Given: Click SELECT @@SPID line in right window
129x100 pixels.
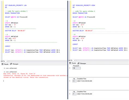Looking at the screenshot, I should (x=84, y=17).
